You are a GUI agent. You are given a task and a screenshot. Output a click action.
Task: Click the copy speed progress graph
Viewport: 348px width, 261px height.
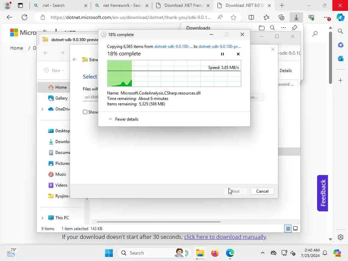tap(174, 73)
